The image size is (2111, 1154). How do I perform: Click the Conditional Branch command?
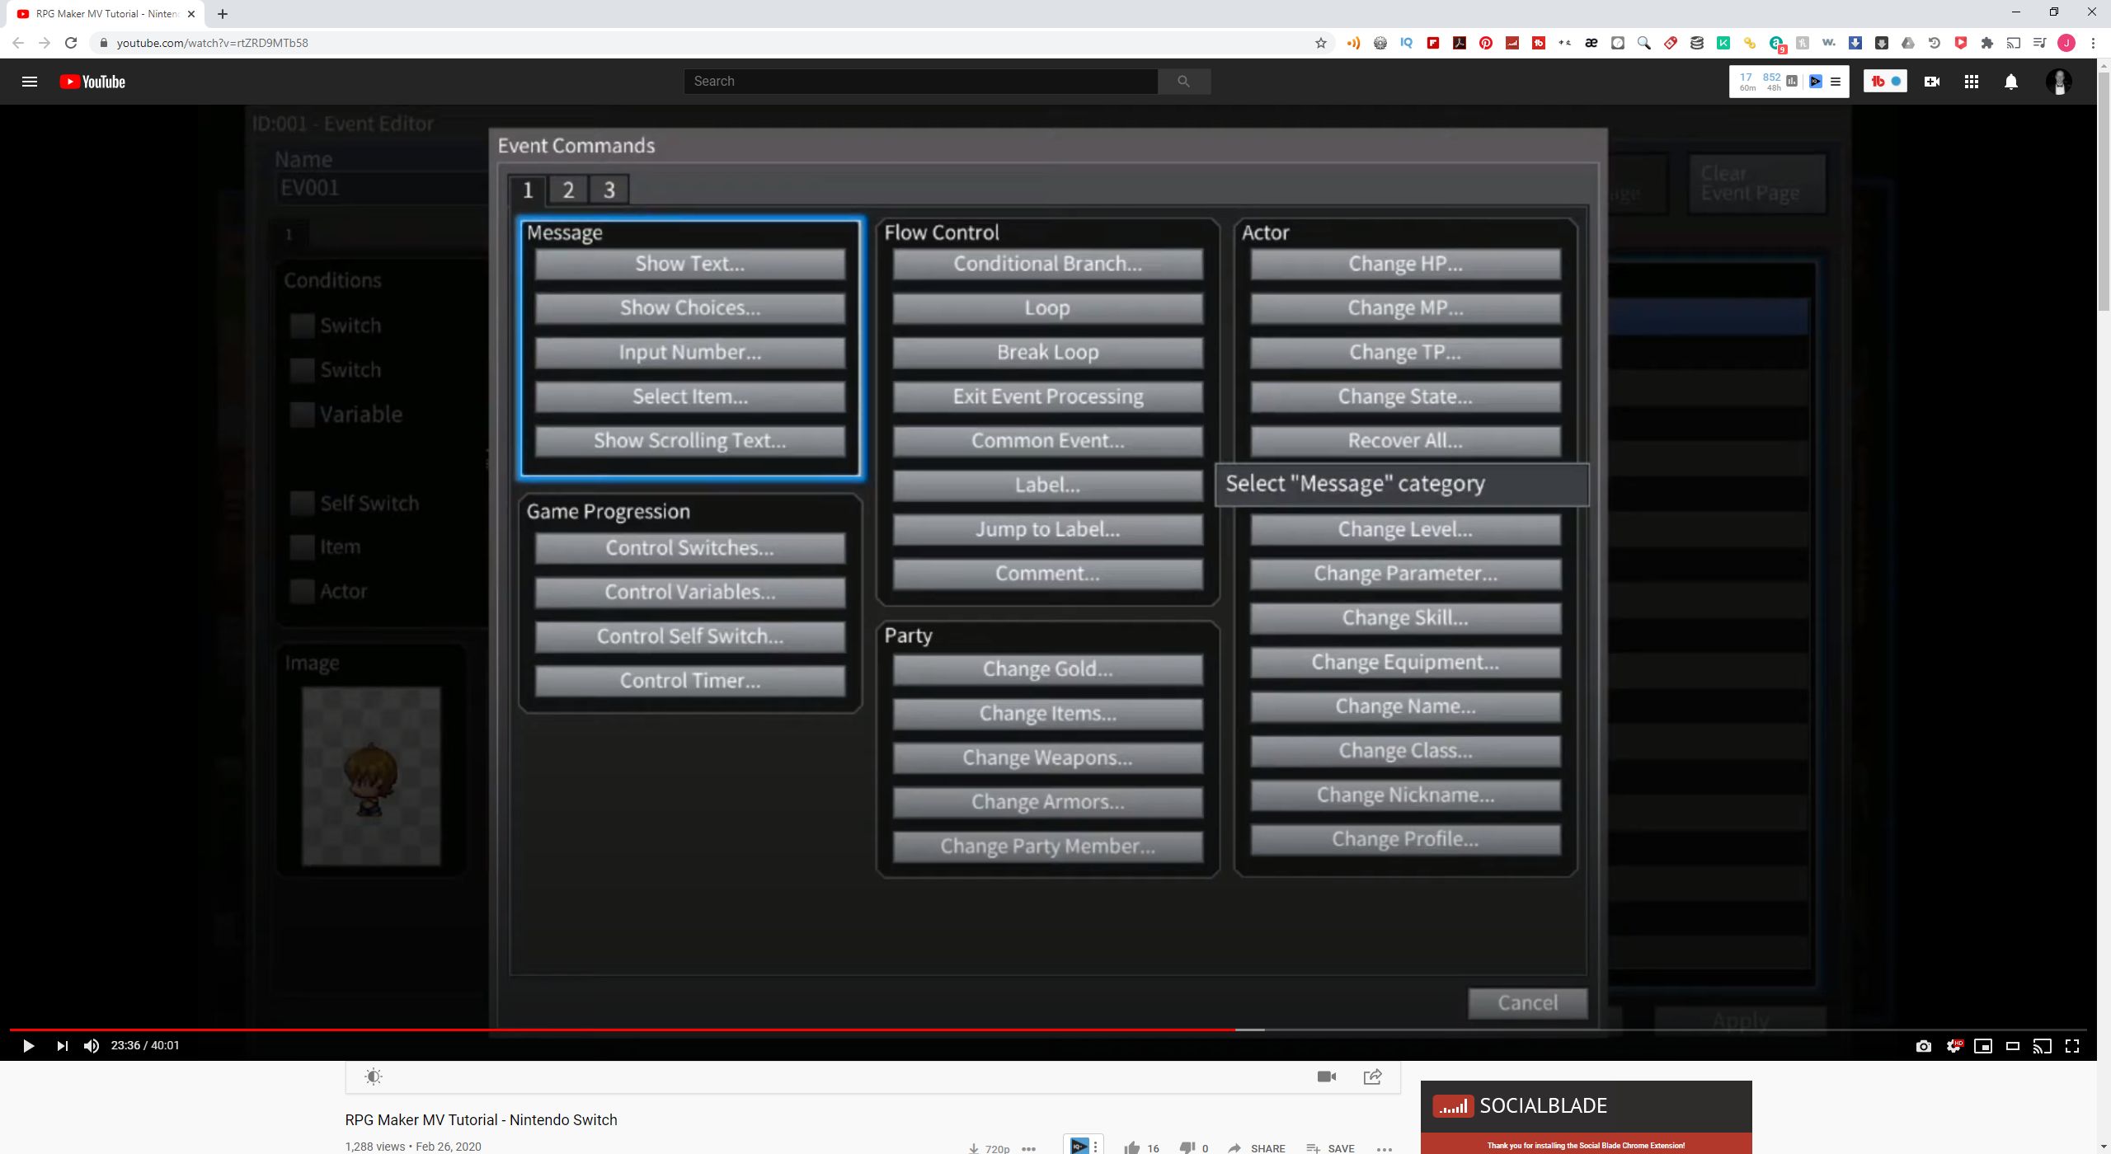pos(1048,265)
